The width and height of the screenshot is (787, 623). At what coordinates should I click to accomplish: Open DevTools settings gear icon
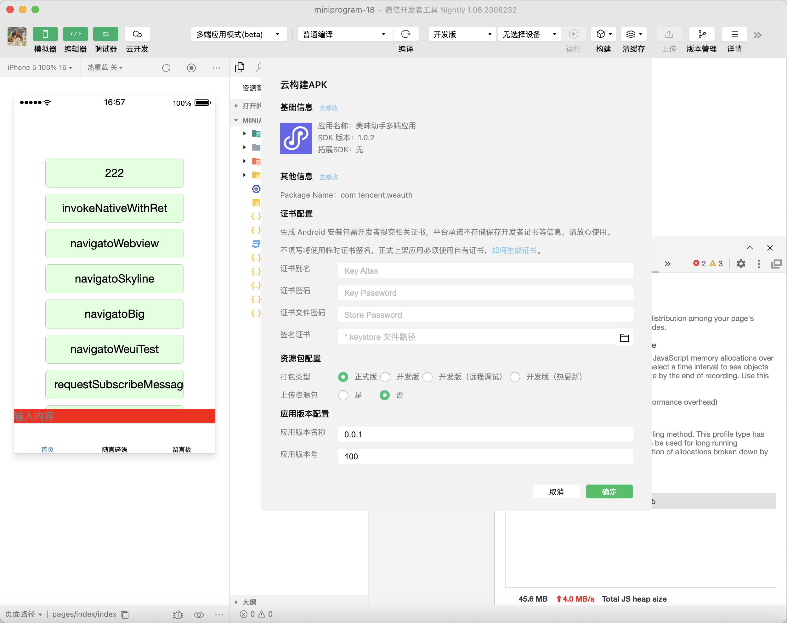pyautogui.click(x=740, y=264)
